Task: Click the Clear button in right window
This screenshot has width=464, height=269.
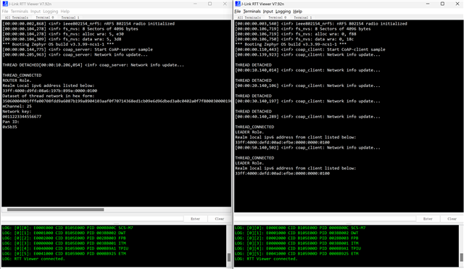Action: click(x=452, y=219)
